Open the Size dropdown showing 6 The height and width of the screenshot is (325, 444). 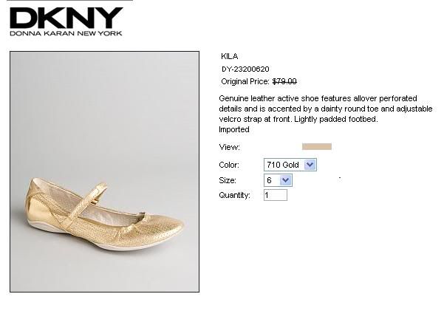tap(278, 180)
